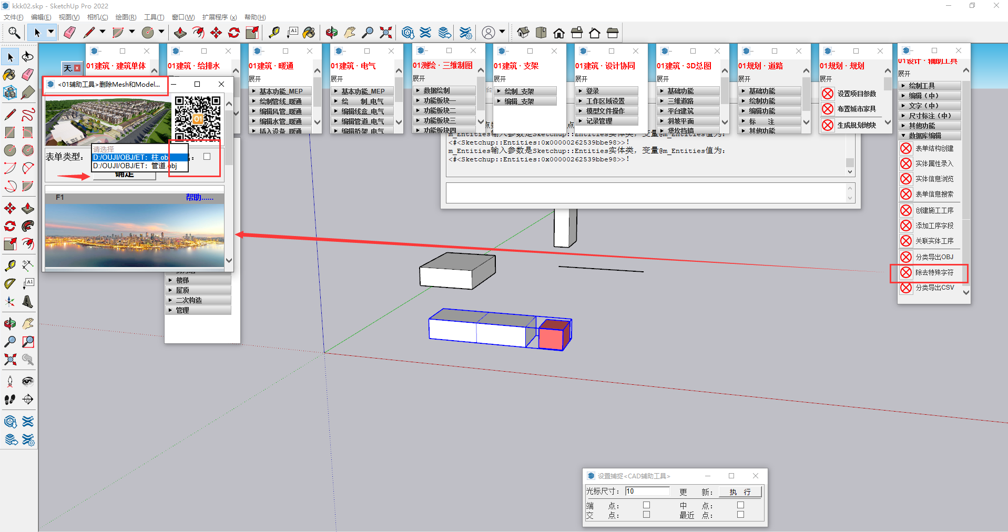Screen dimensions: 1008x532
Task: Select the Paint Bucket tool
Action: coord(9,75)
